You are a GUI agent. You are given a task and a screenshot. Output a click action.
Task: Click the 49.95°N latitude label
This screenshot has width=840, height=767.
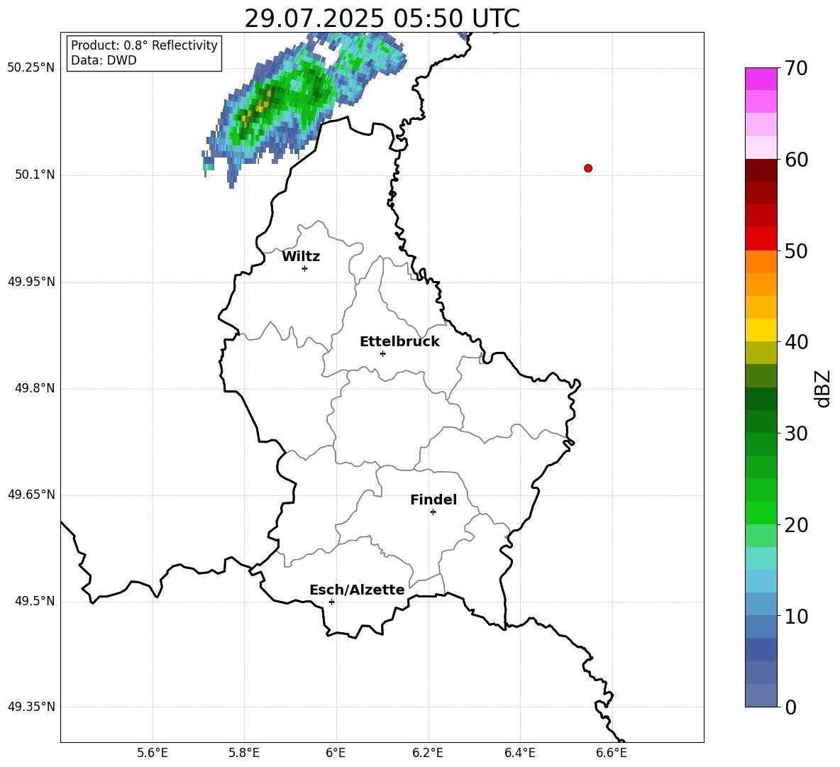pyautogui.click(x=31, y=282)
